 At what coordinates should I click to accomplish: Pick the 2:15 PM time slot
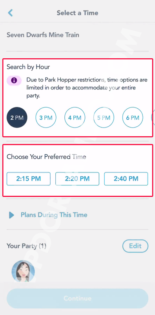[28, 179]
